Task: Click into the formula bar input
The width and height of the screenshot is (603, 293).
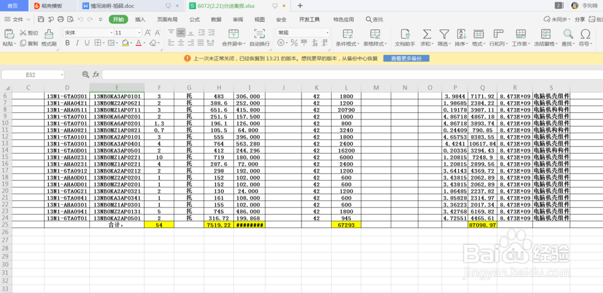Action: pyautogui.click(x=352, y=75)
